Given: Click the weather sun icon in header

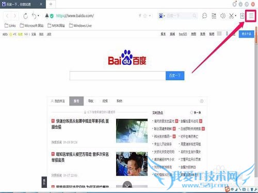Looking at the screenshot, I should pyautogui.click(x=11, y=34).
